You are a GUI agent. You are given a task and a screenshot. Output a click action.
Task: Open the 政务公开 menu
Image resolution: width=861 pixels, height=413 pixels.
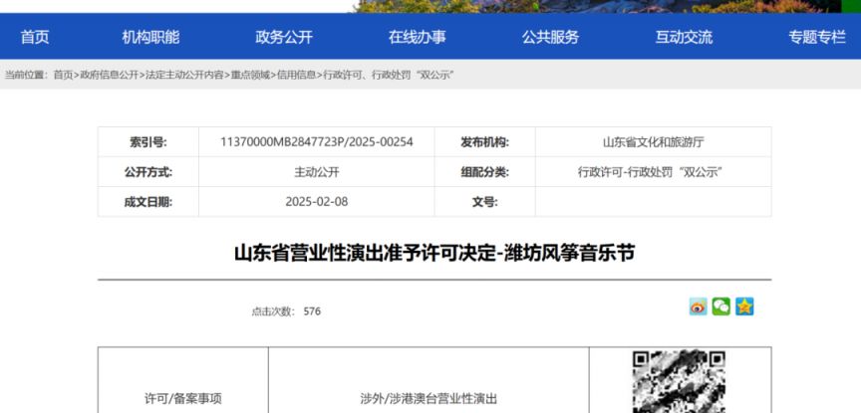point(284,37)
